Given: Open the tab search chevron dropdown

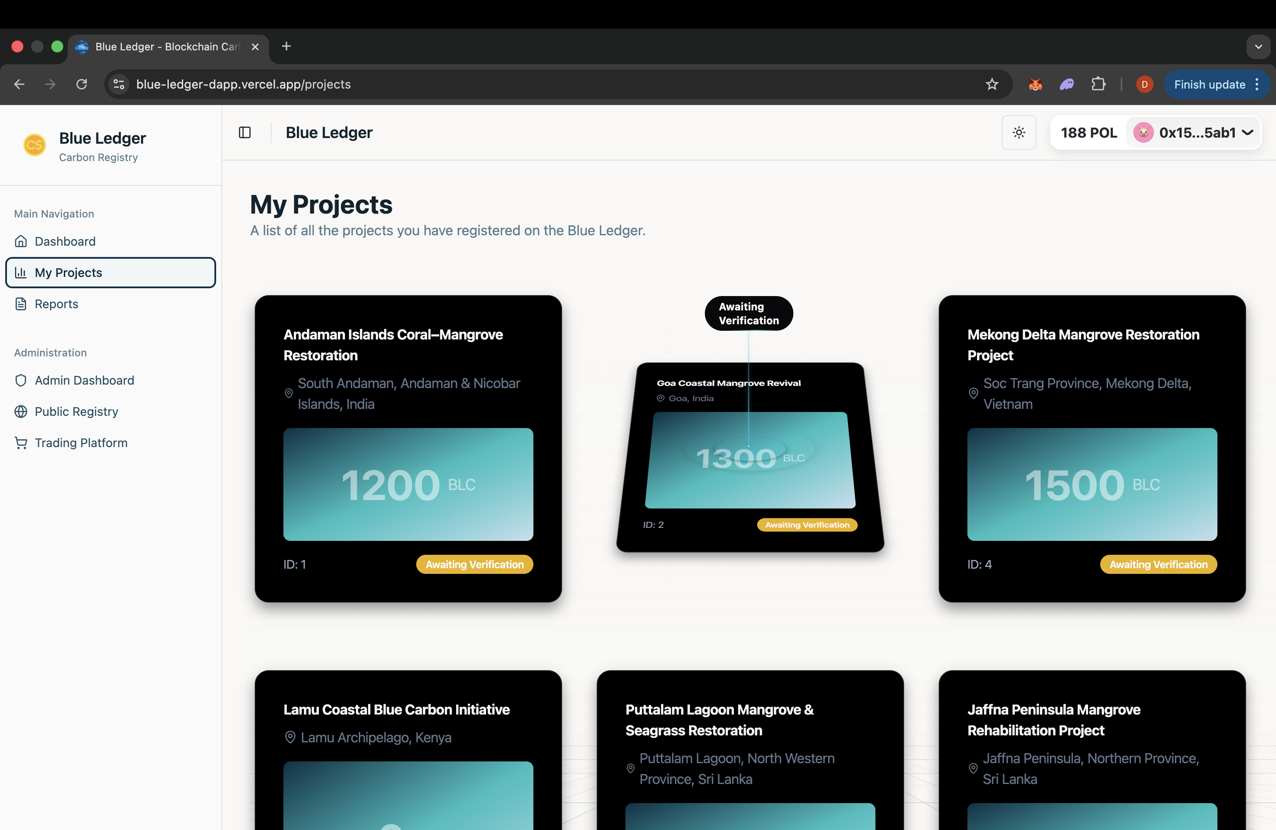Looking at the screenshot, I should point(1258,46).
